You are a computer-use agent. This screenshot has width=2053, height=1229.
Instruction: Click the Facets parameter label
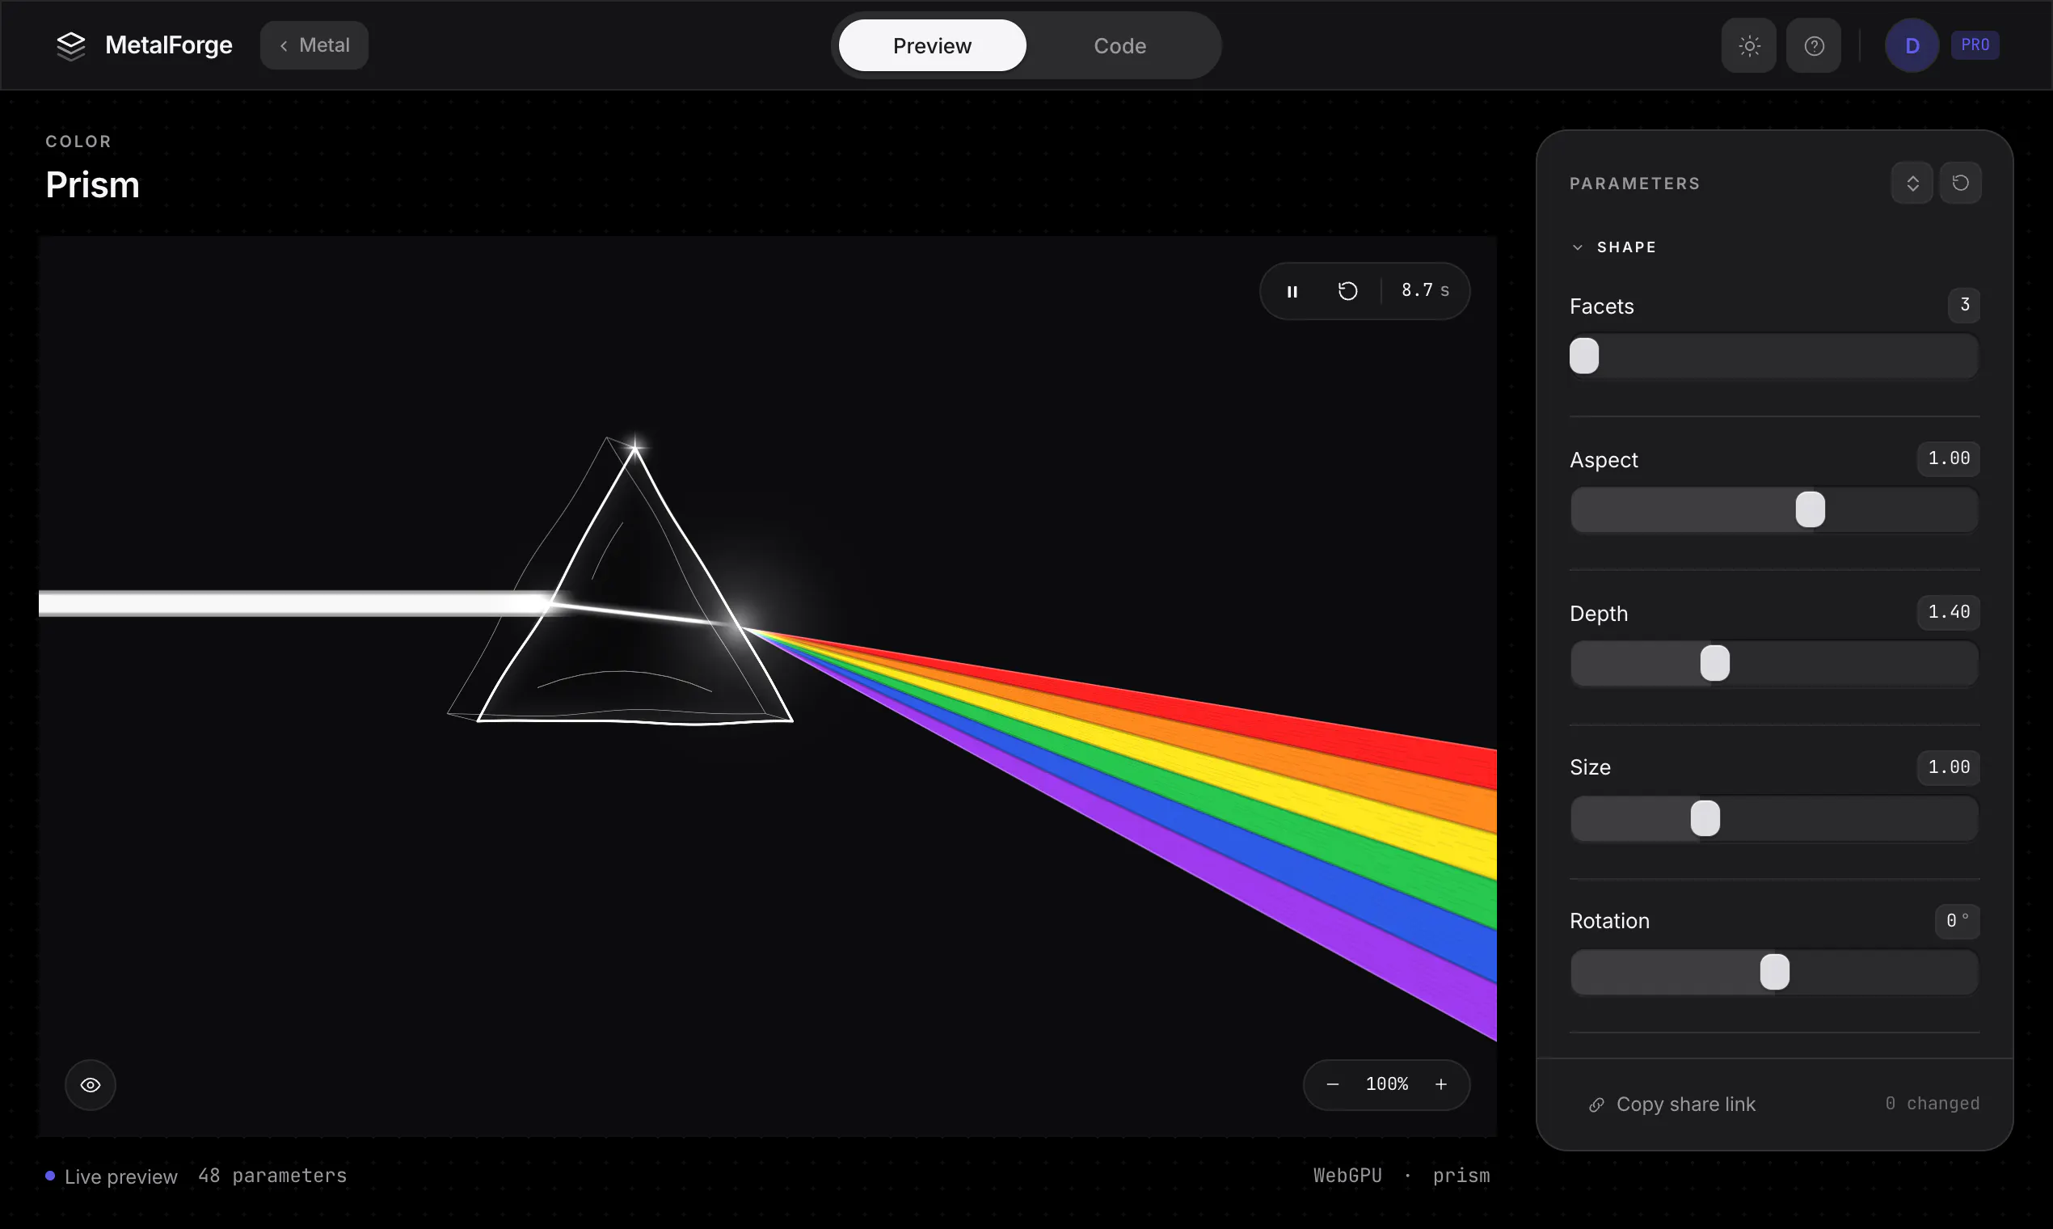[1602, 306]
